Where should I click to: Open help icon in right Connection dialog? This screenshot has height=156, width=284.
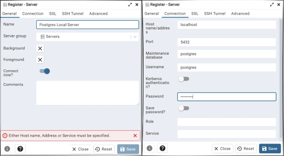163,148
